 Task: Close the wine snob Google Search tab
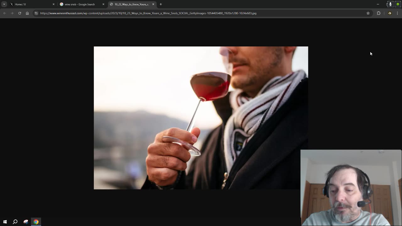[x=103, y=4]
